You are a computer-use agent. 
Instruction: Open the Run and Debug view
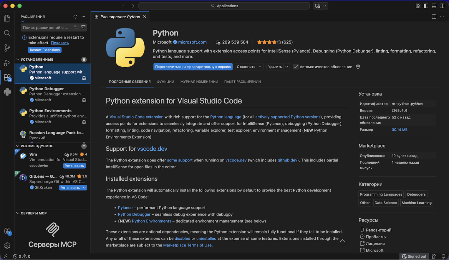pyautogui.click(x=7, y=63)
